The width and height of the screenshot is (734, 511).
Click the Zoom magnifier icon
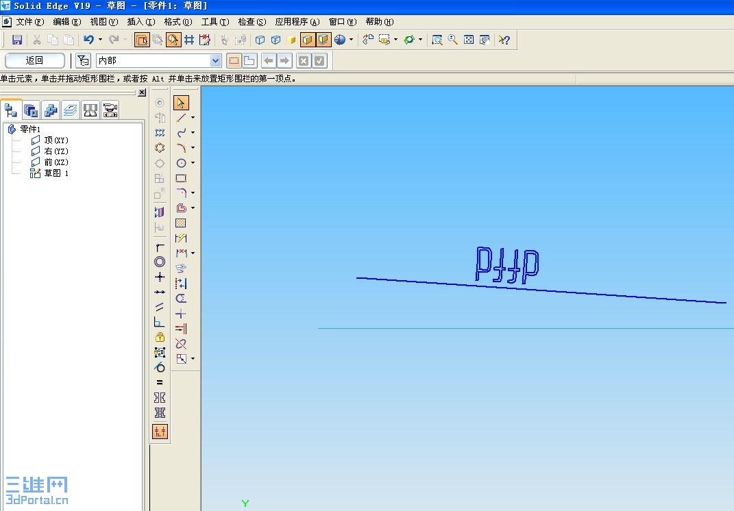pos(452,40)
